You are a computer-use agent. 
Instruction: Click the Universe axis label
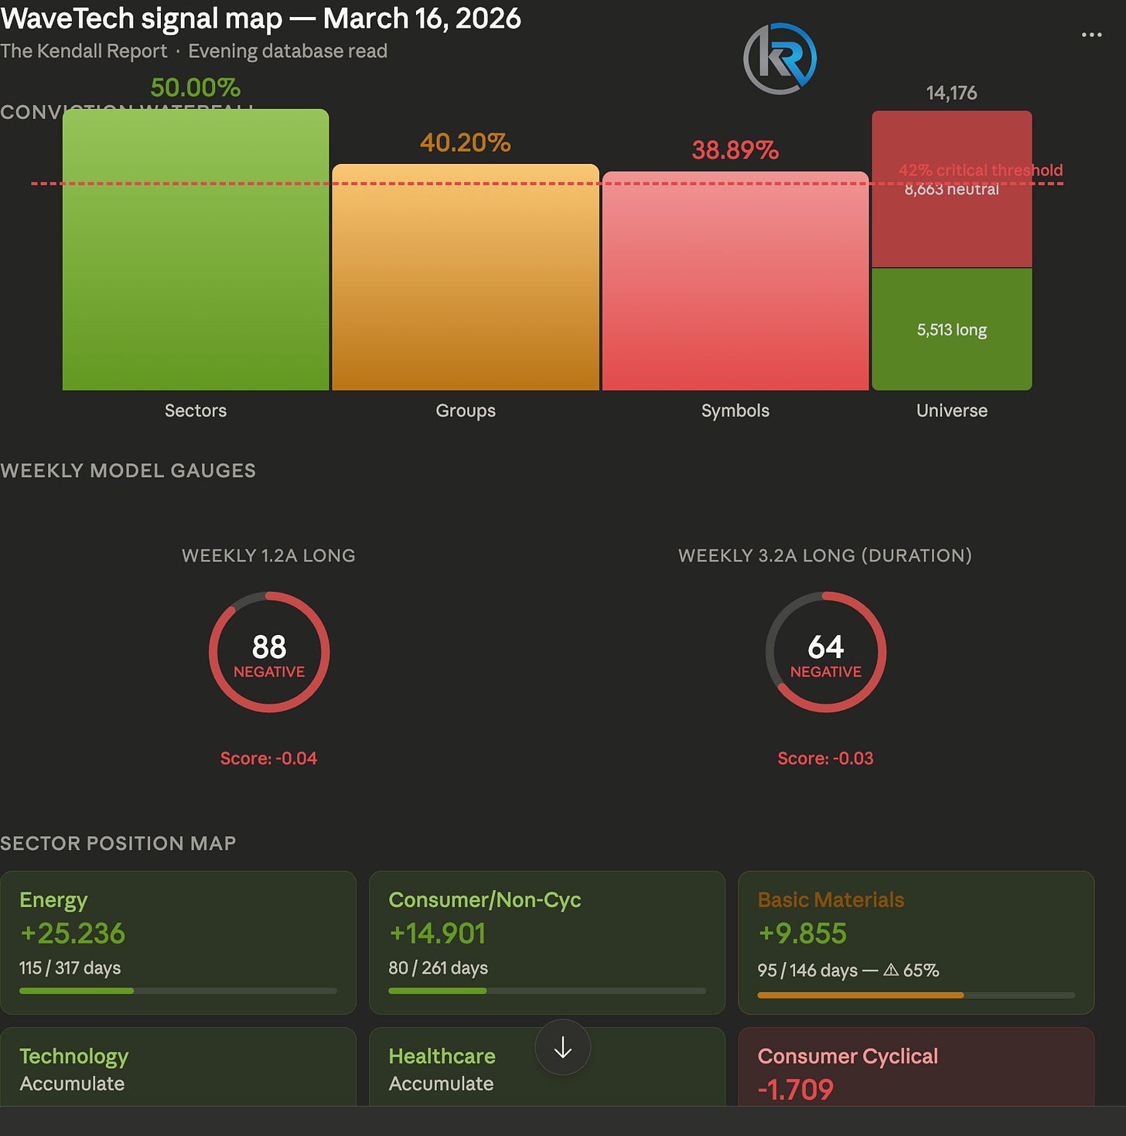(952, 411)
